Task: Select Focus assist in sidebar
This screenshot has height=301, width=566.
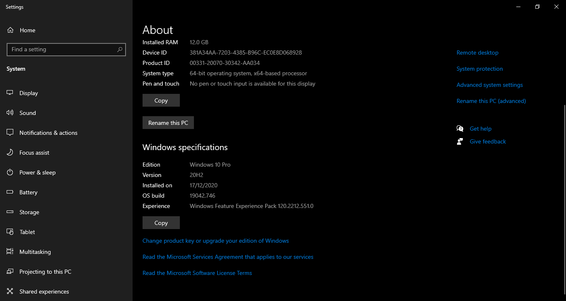Action: tap(66, 153)
